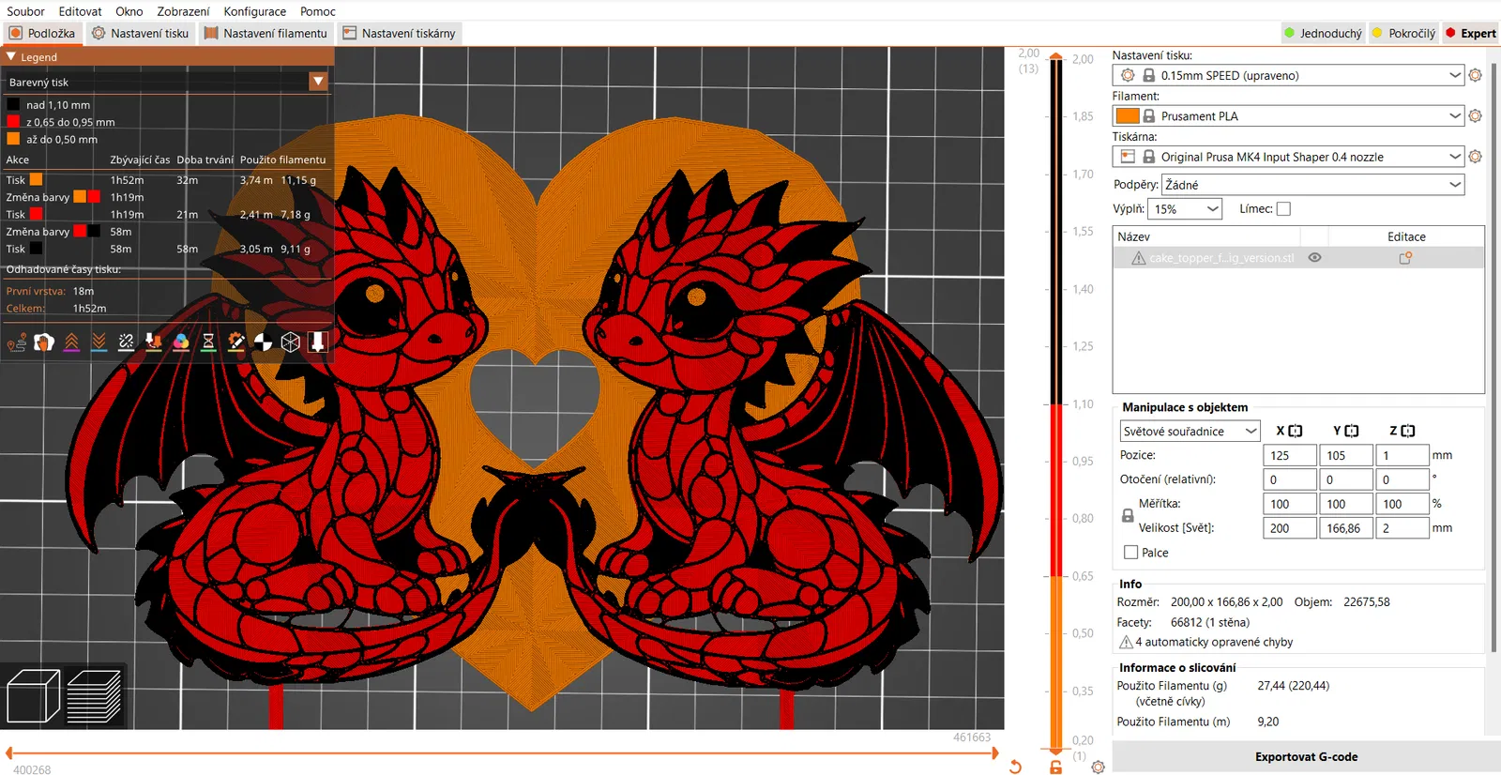
Task: Click Exportovat G-code button
Action: (1306, 757)
